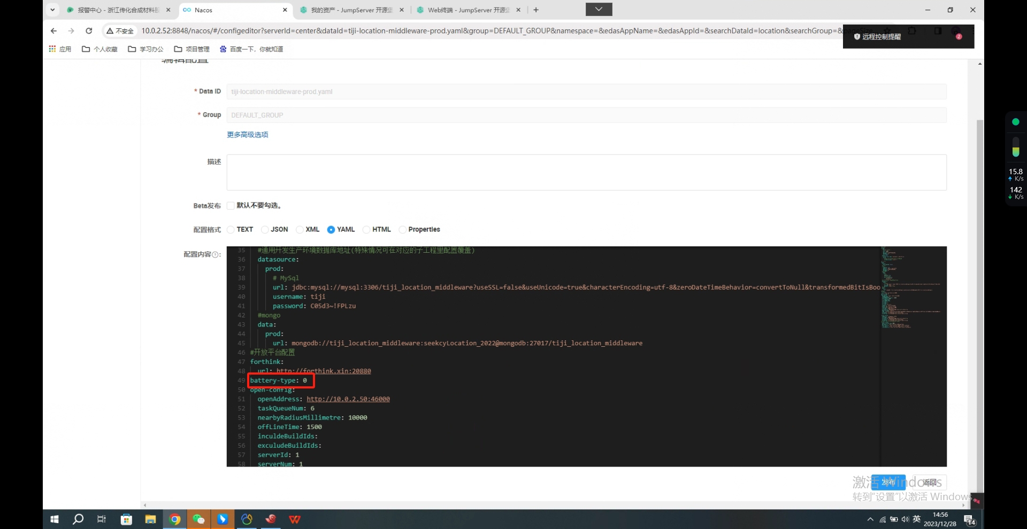
Task: Open the Windows notification center
Action: pyautogui.click(x=970, y=520)
